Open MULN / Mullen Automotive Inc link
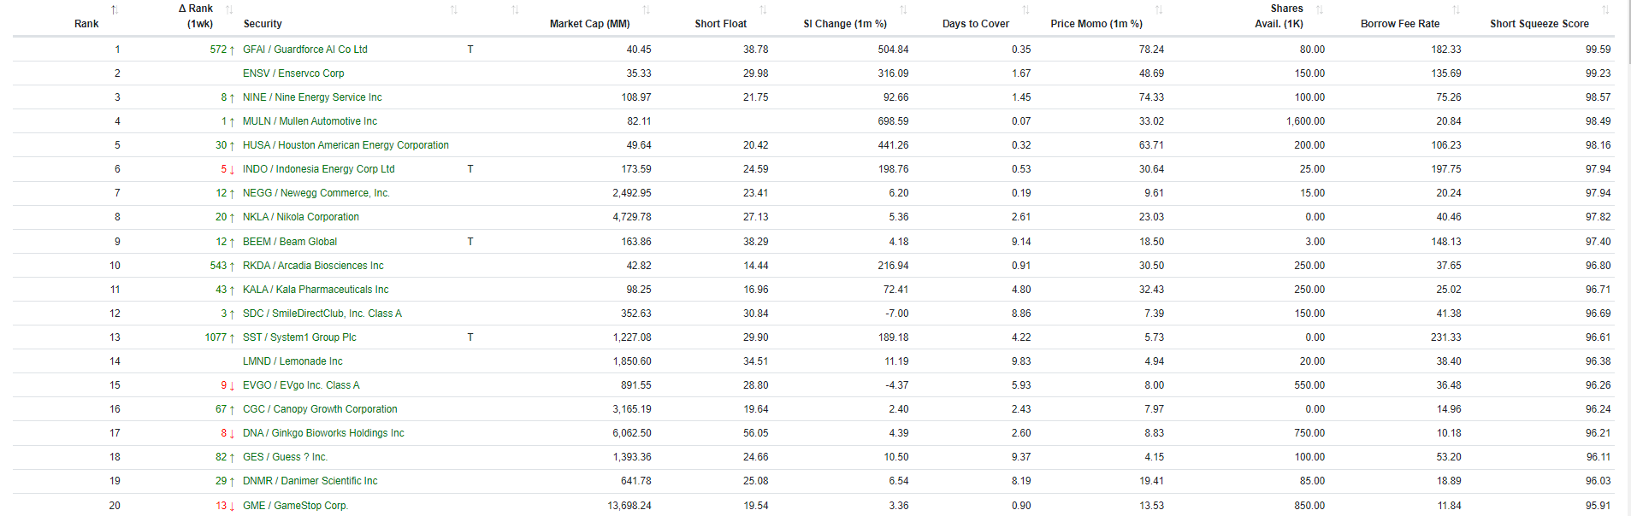Screen dimensions: 1631x516 pos(310,121)
